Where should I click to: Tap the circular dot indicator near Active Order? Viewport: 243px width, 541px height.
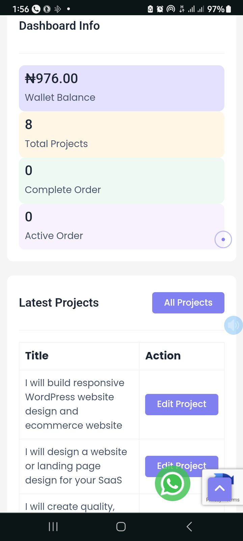tap(223, 239)
